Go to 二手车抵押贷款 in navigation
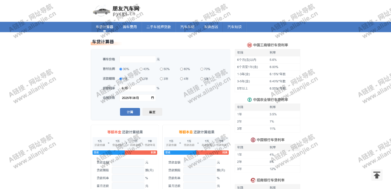The height and width of the screenshot is (189, 391). [x=158, y=27]
